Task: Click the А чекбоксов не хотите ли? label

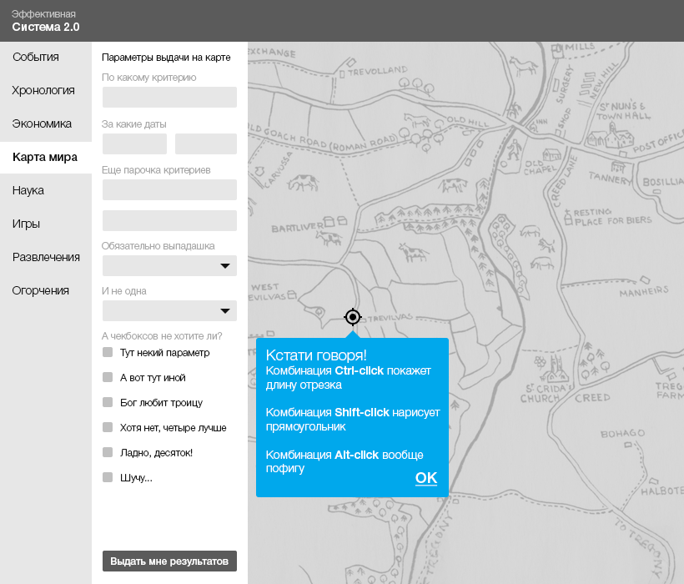Action: click(x=162, y=336)
